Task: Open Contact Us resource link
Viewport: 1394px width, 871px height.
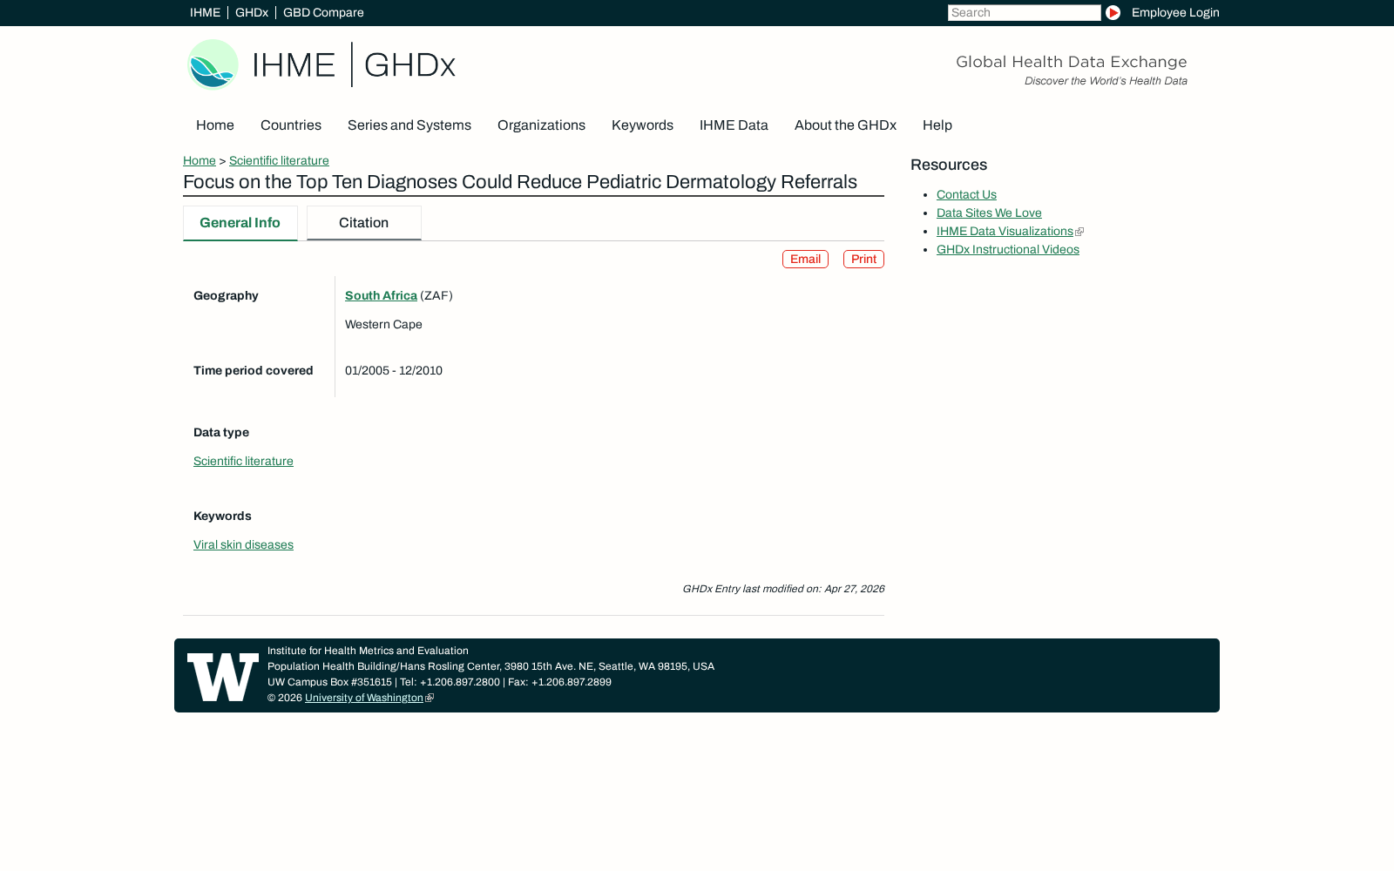Action: pos(966,195)
